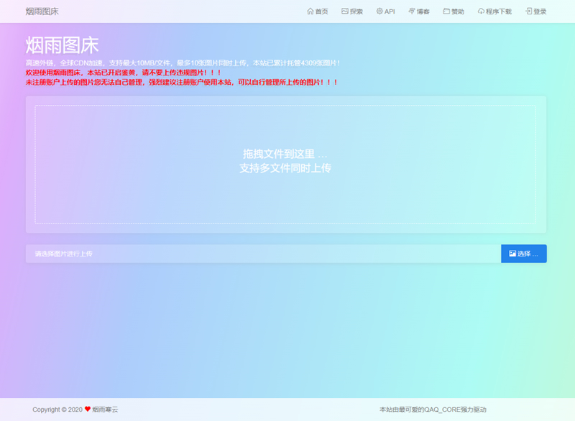Click the 烟雨寒云 copyright footer link
The image size is (575, 421).
tap(106, 409)
